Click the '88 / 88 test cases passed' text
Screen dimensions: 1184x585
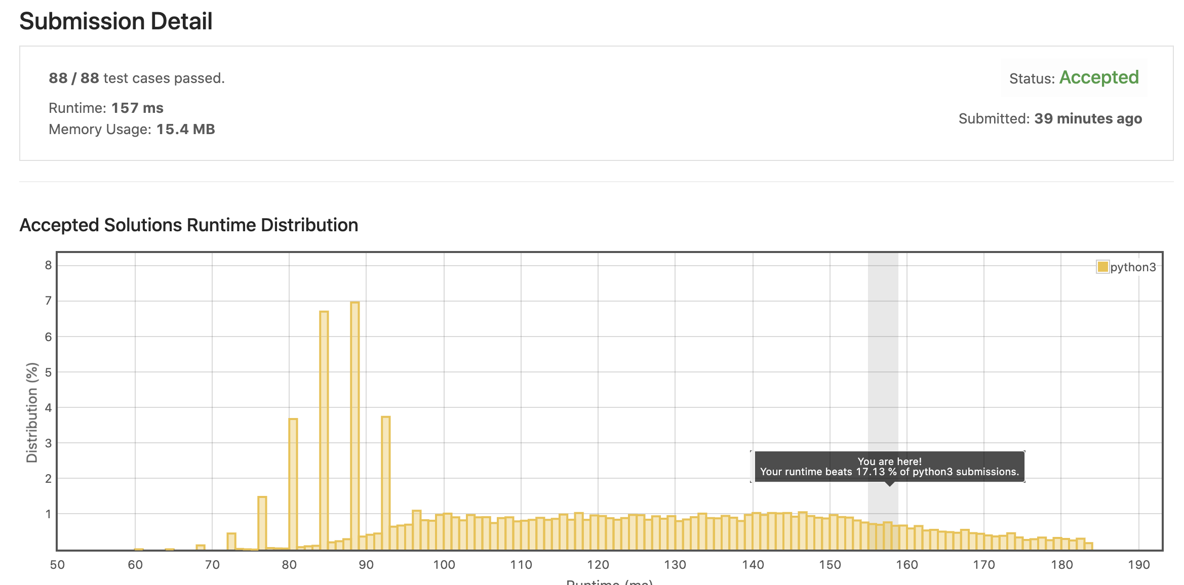[x=137, y=78]
